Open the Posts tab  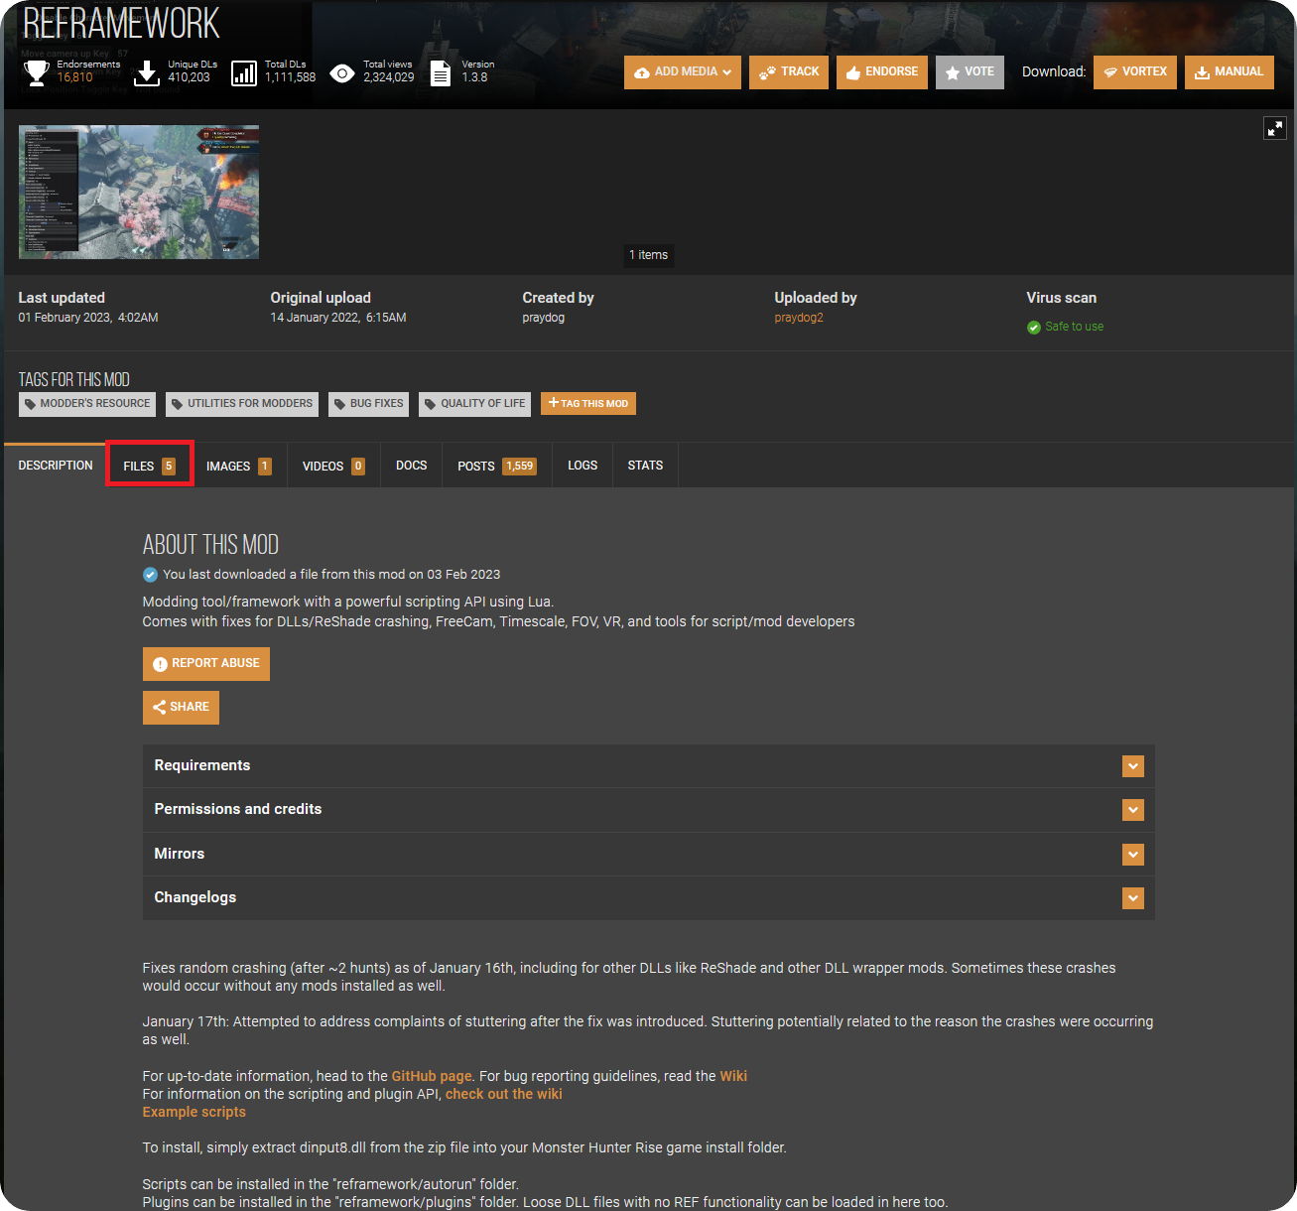[x=497, y=466]
